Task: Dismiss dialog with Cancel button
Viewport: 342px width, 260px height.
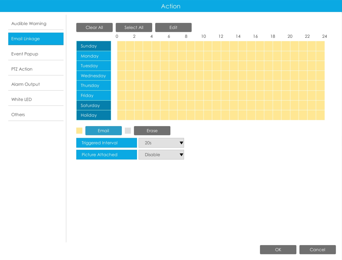Action: tap(318, 249)
